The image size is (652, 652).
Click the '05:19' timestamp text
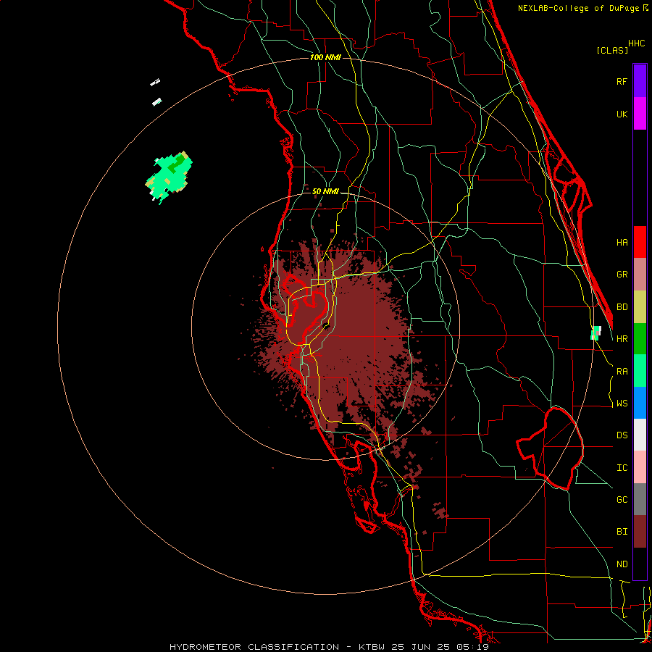pos(474,647)
